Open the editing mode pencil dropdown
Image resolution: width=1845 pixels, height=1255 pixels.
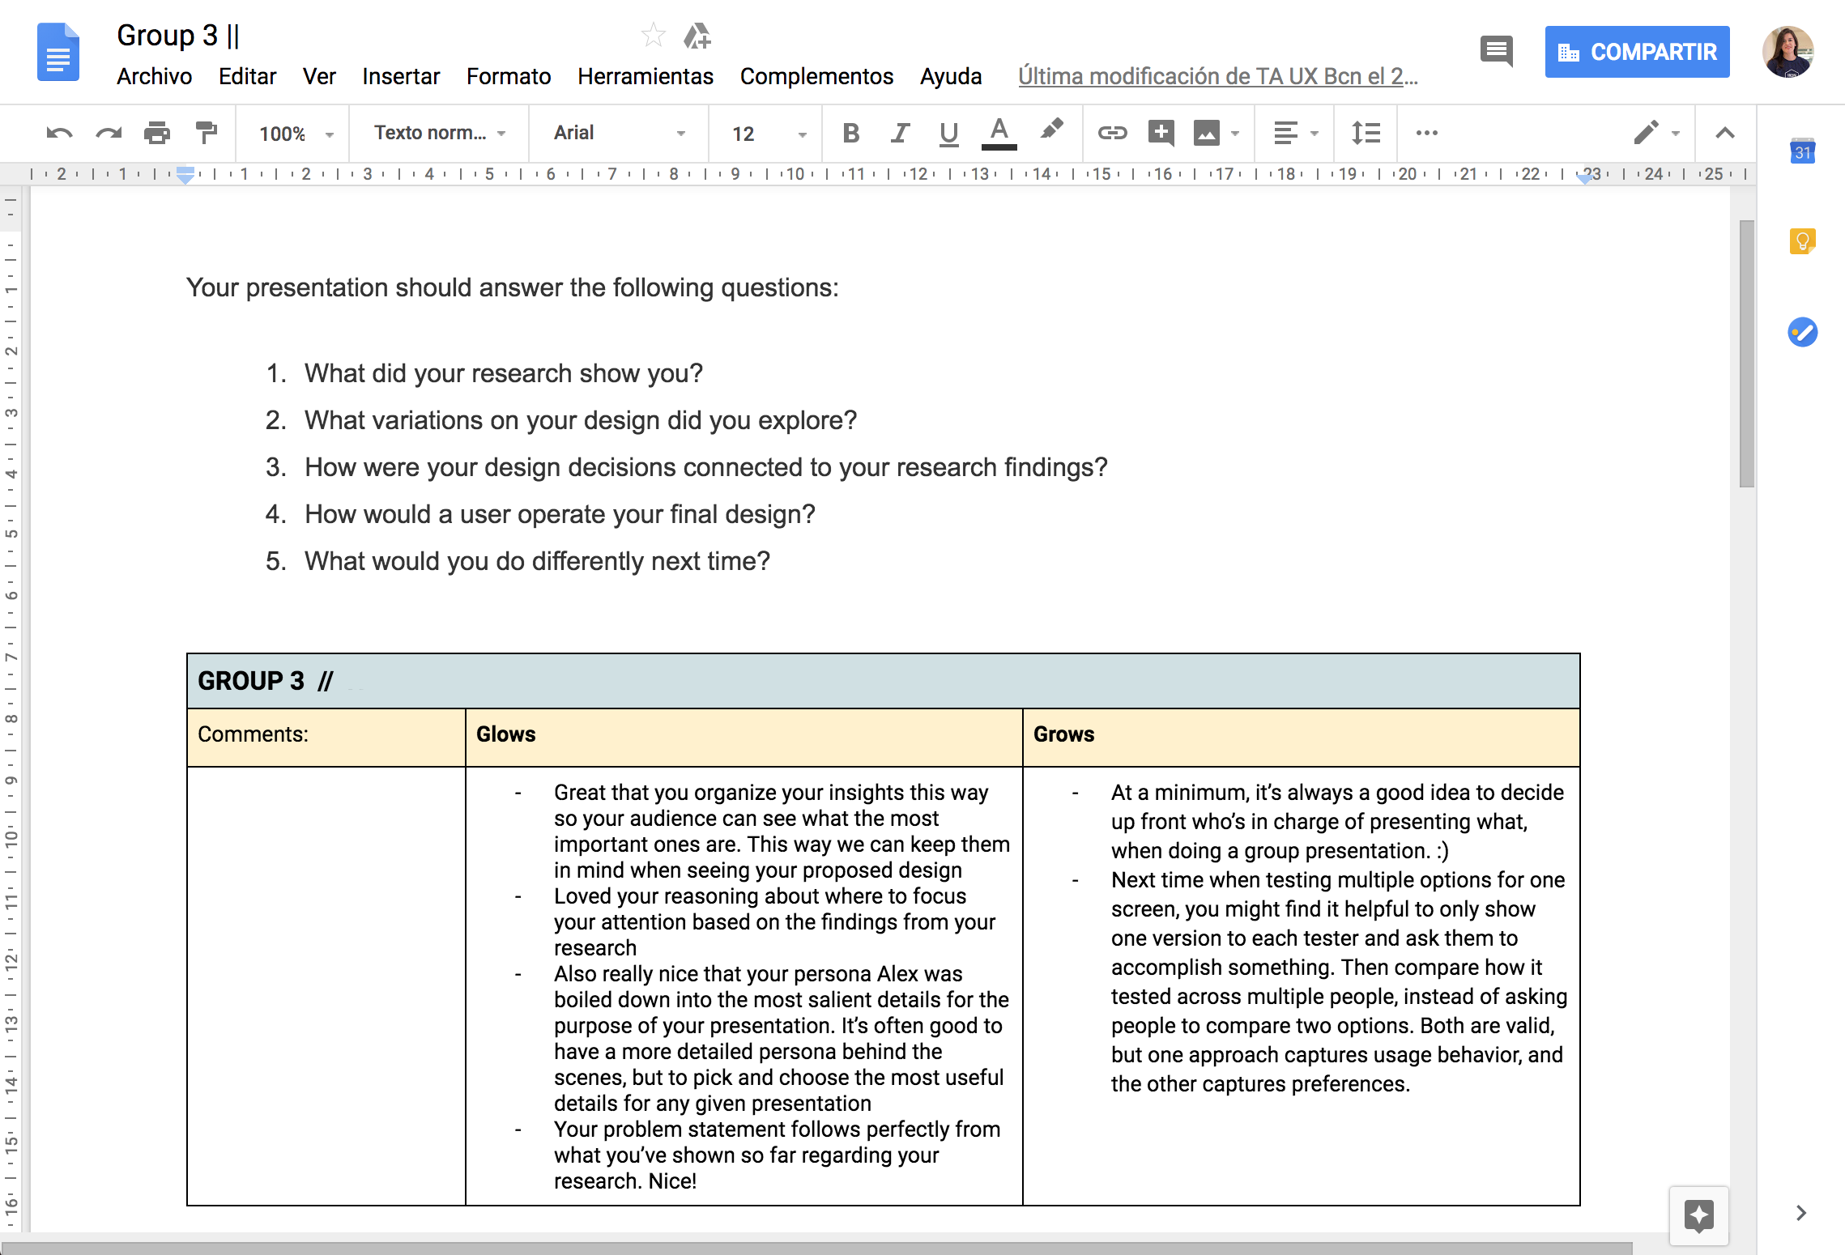[x=1656, y=133]
